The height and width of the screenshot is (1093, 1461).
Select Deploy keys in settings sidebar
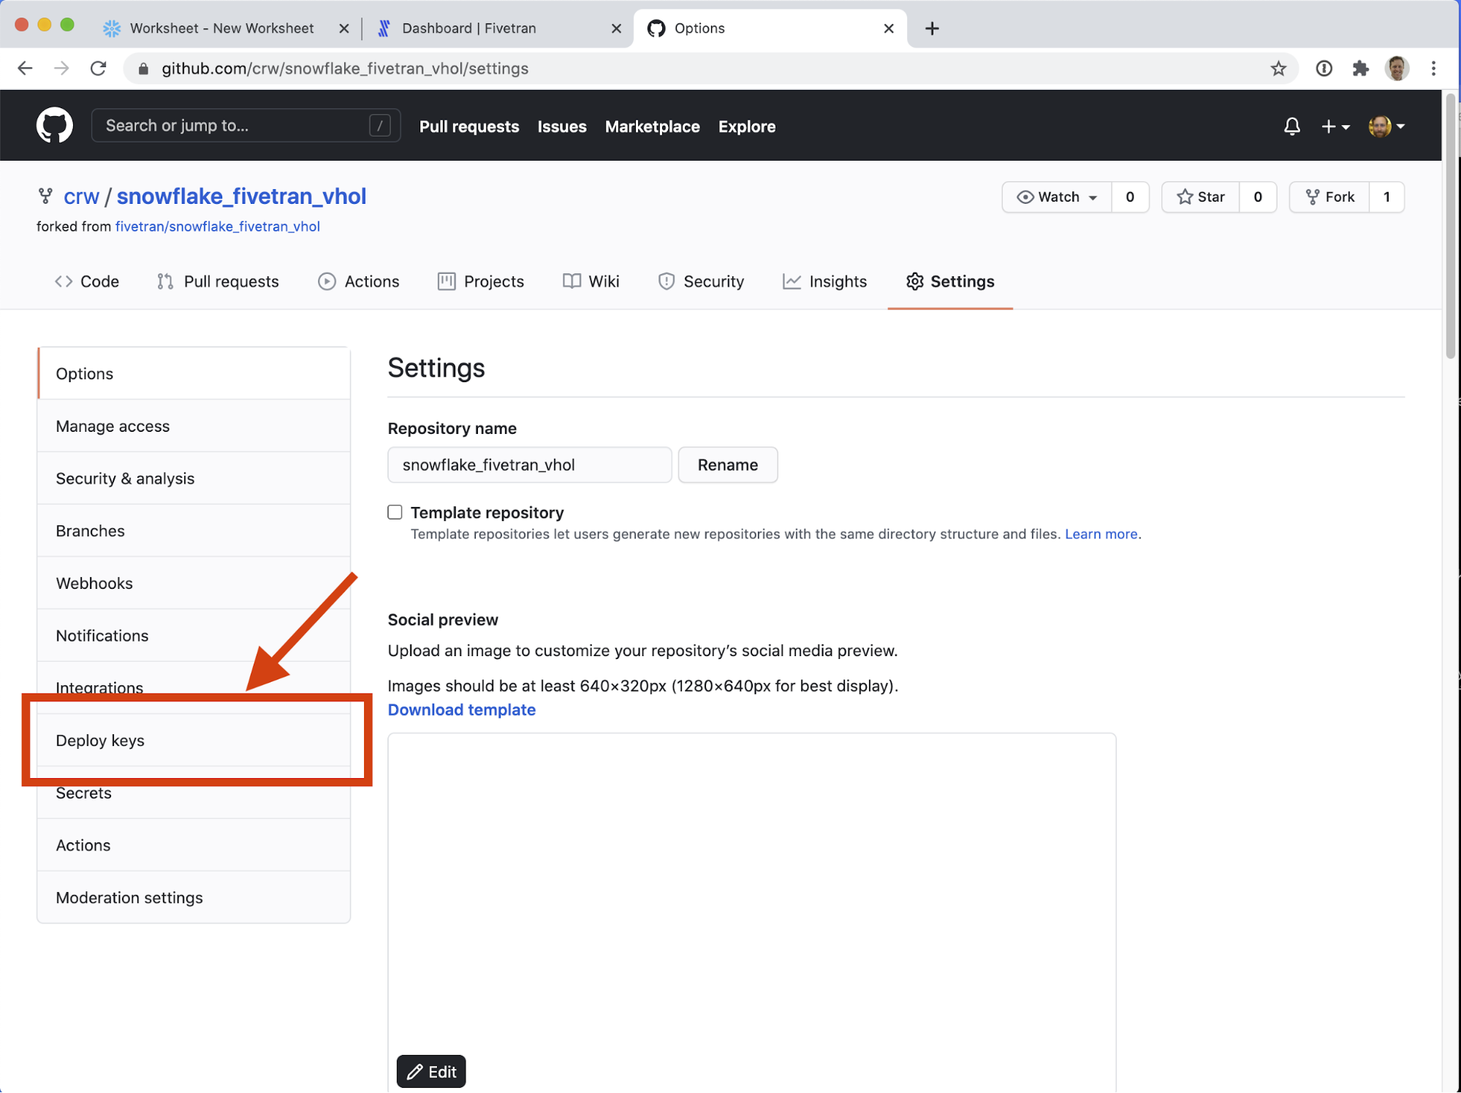click(100, 740)
